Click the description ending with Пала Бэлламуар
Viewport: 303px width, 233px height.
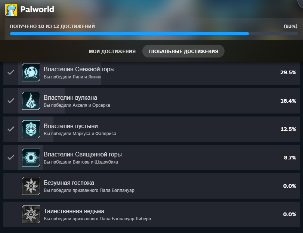(x=89, y=190)
